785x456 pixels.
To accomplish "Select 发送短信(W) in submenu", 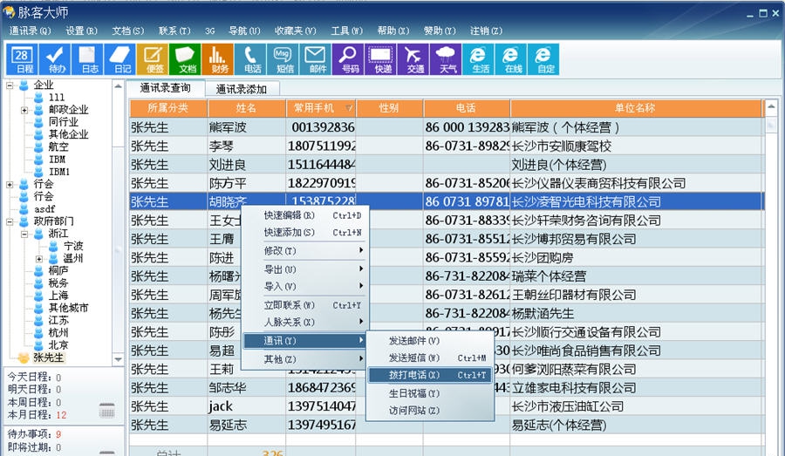I will [430, 357].
